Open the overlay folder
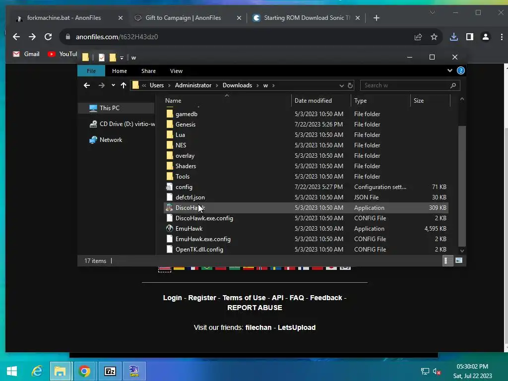The image size is (508, 381). tap(185, 155)
